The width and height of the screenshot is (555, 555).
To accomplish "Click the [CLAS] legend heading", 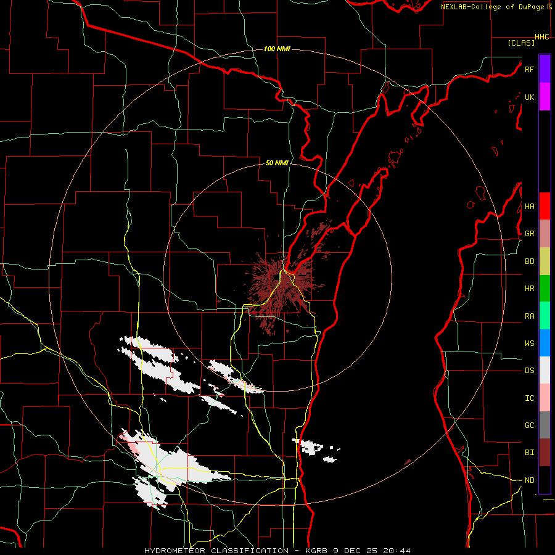I will tap(521, 43).
